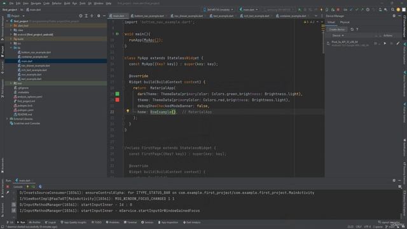The image size is (407, 229).
Task: Open Dart DevTools blue icon in Run console
Action: coord(40,186)
